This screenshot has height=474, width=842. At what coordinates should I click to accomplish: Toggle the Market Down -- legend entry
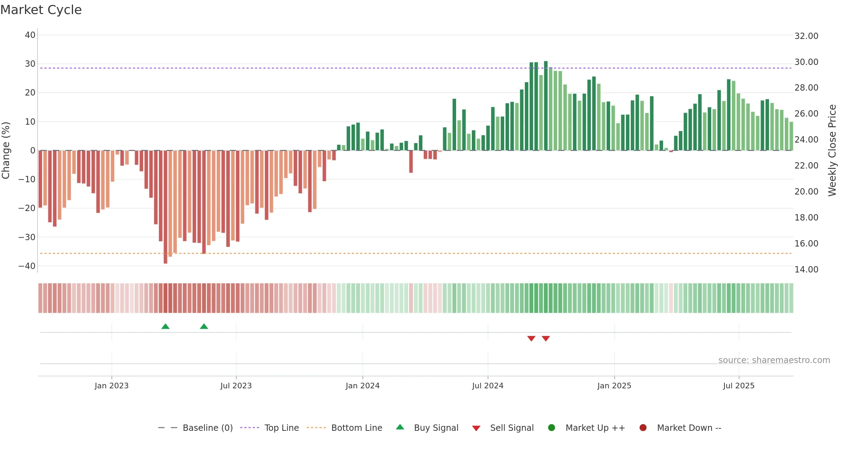coord(680,428)
